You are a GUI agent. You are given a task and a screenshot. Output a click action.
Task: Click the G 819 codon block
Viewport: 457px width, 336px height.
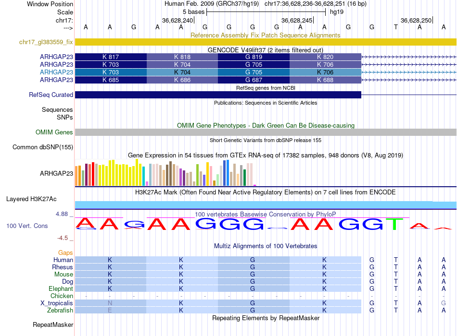pyautogui.click(x=254, y=57)
